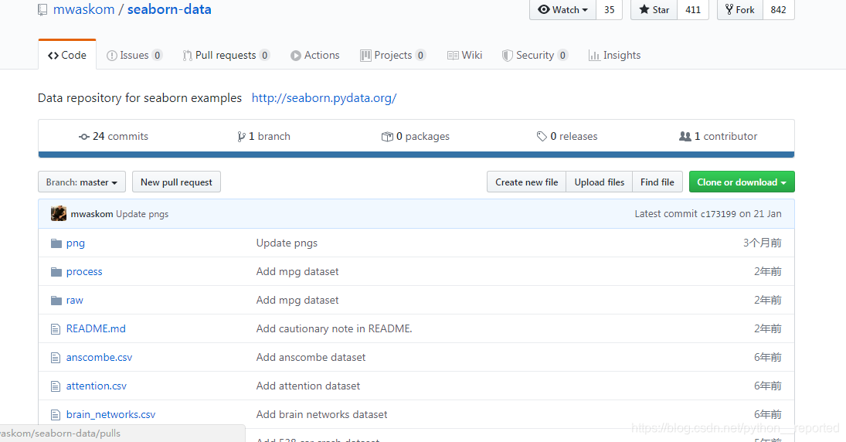Viewport: 846px width, 442px height.
Task: Open Add anscombe dataset commit
Action: [x=311, y=357]
